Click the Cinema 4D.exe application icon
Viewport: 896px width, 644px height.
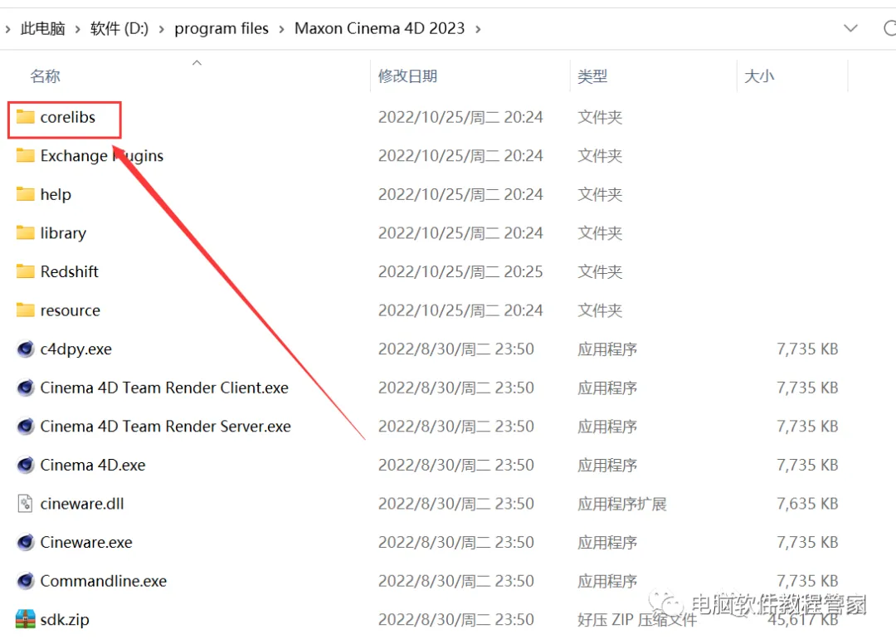point(25,465)
